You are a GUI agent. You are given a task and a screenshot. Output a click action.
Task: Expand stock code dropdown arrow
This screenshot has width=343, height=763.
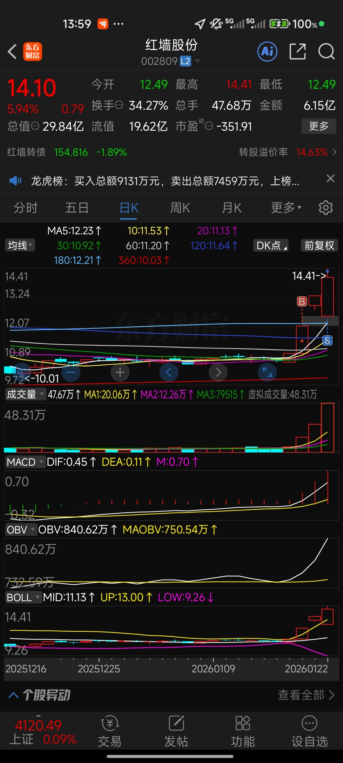pyautogui.click(x=197, y=61)
